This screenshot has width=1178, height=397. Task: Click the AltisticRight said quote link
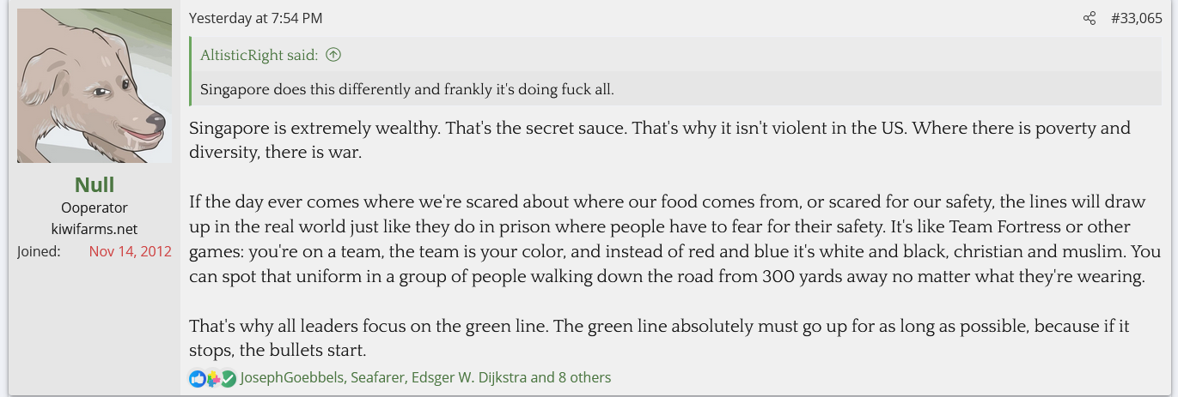(x=259, y=55)
